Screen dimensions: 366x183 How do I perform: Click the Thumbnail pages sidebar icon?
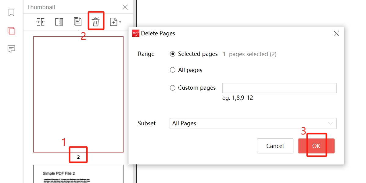(11, 31)
